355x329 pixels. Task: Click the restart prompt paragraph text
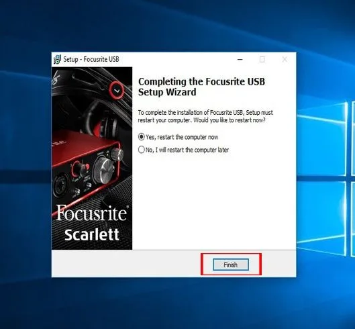[x=205, y=116]
